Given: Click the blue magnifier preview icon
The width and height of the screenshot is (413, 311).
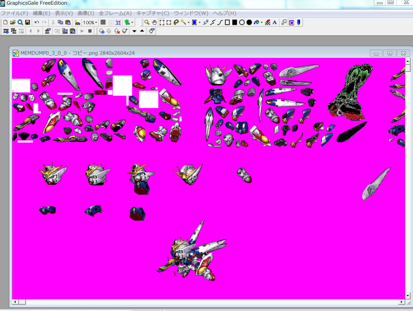Looking at the screenshot, I should [20, 22].
